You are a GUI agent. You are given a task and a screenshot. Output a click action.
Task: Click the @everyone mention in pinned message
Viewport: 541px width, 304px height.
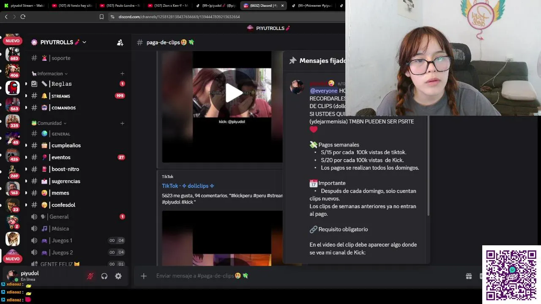click(324, 91)
